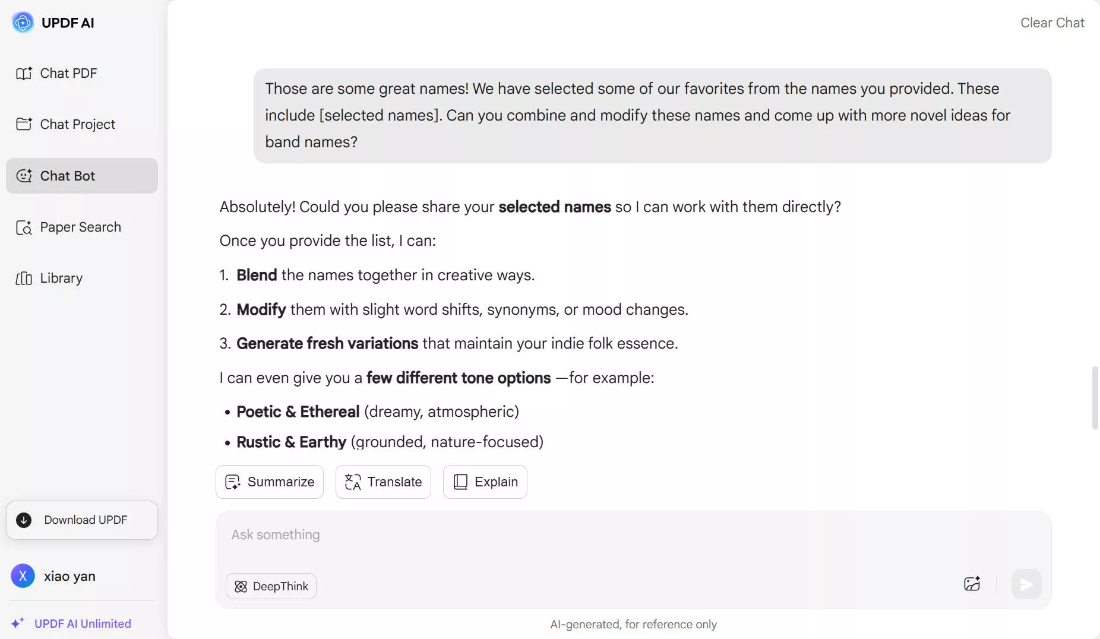Toggle DeepThink mode on
This screenshot has height=639, width=1100.
click(x=271, y=587)
